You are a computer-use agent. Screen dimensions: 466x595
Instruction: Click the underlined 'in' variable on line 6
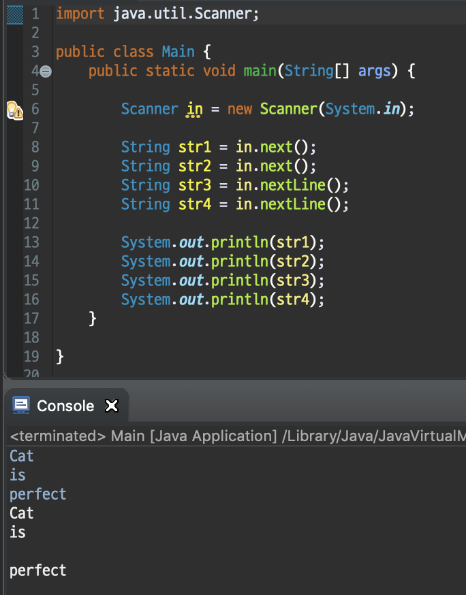click(194, 110)
